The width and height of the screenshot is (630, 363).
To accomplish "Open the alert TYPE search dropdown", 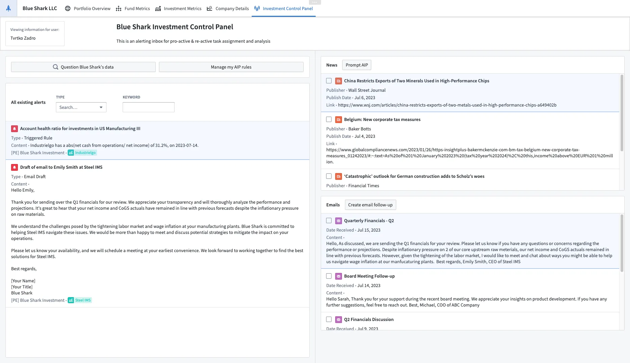I will click(x=81, y=108).
